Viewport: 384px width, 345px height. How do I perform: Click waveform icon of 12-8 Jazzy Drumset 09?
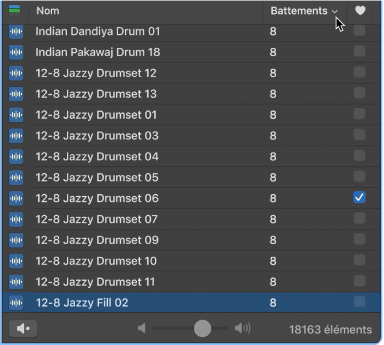[x=16, y=240]
